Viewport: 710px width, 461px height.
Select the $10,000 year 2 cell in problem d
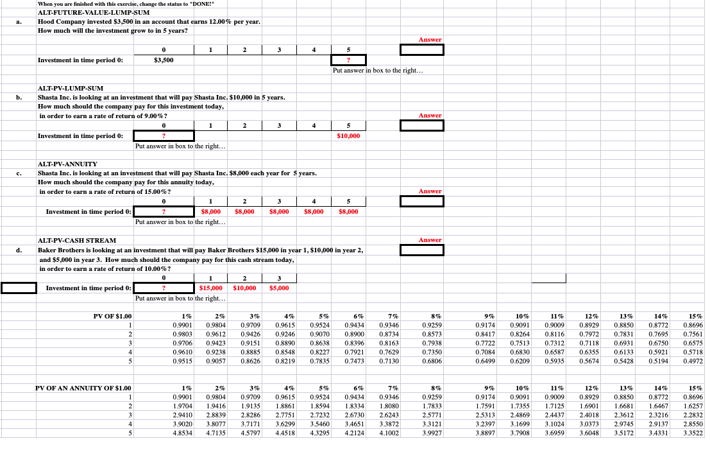(x=244, y=288)
